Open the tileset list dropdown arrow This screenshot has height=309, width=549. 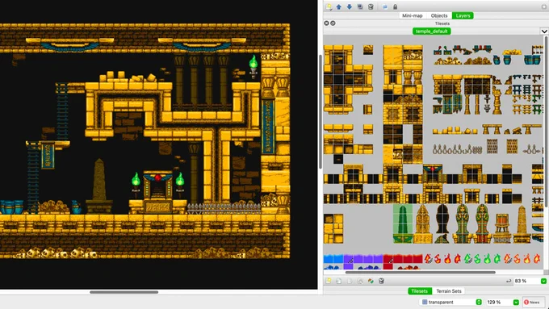544,31
